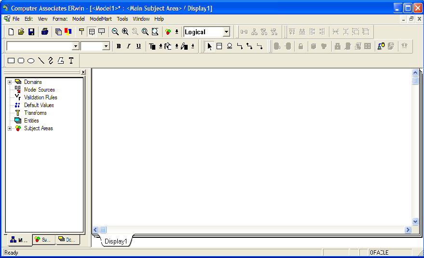Select Validation Rules in the tree

(41, 97)
